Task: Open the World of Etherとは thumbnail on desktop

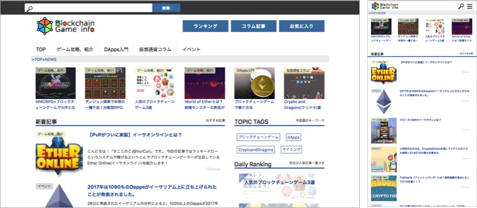Action: point(205,83)
